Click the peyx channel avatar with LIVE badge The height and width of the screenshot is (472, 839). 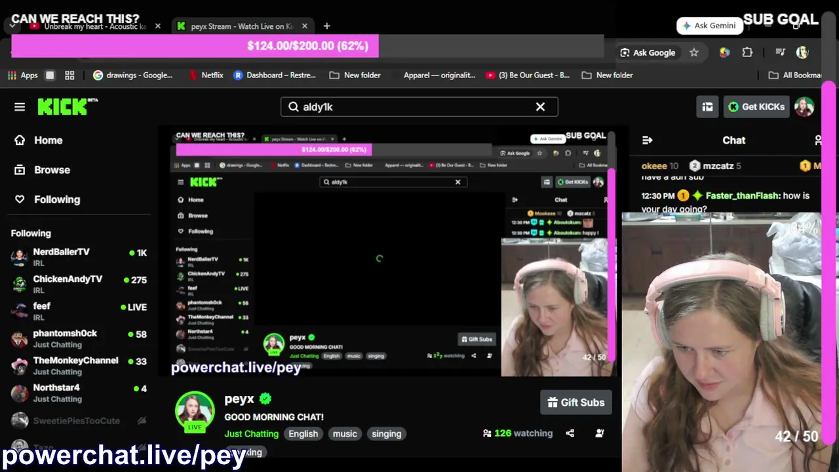(x=195, y=412)
